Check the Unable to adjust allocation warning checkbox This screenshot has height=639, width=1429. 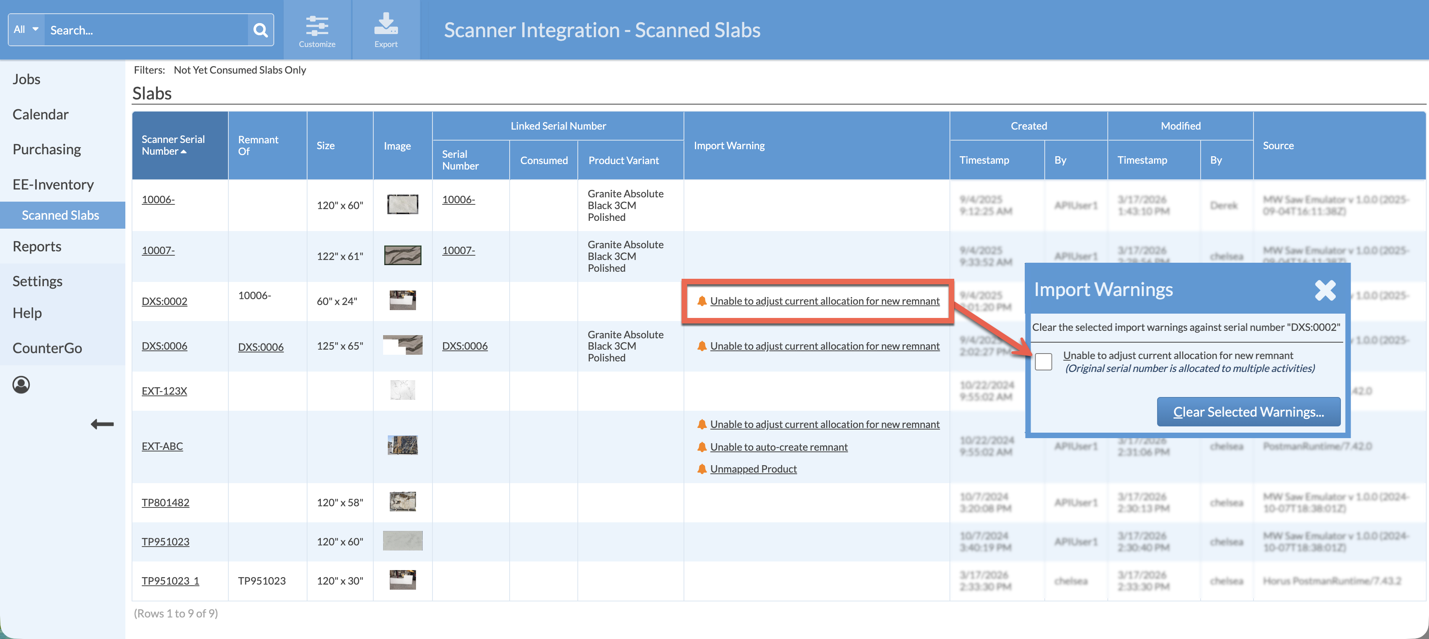[x=1044, y=361]
